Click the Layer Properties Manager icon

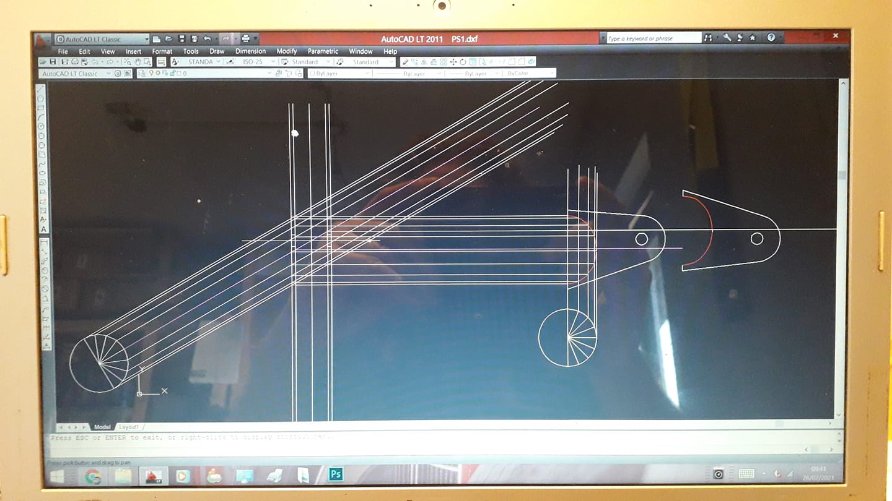(x=141, y=72)
